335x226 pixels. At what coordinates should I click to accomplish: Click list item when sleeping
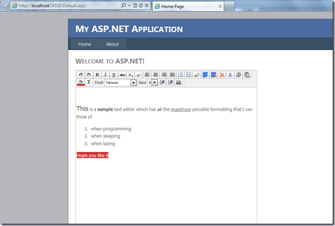coord(105,136)
